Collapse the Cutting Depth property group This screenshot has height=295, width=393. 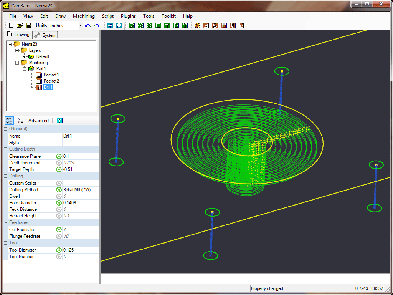(6, 149)
